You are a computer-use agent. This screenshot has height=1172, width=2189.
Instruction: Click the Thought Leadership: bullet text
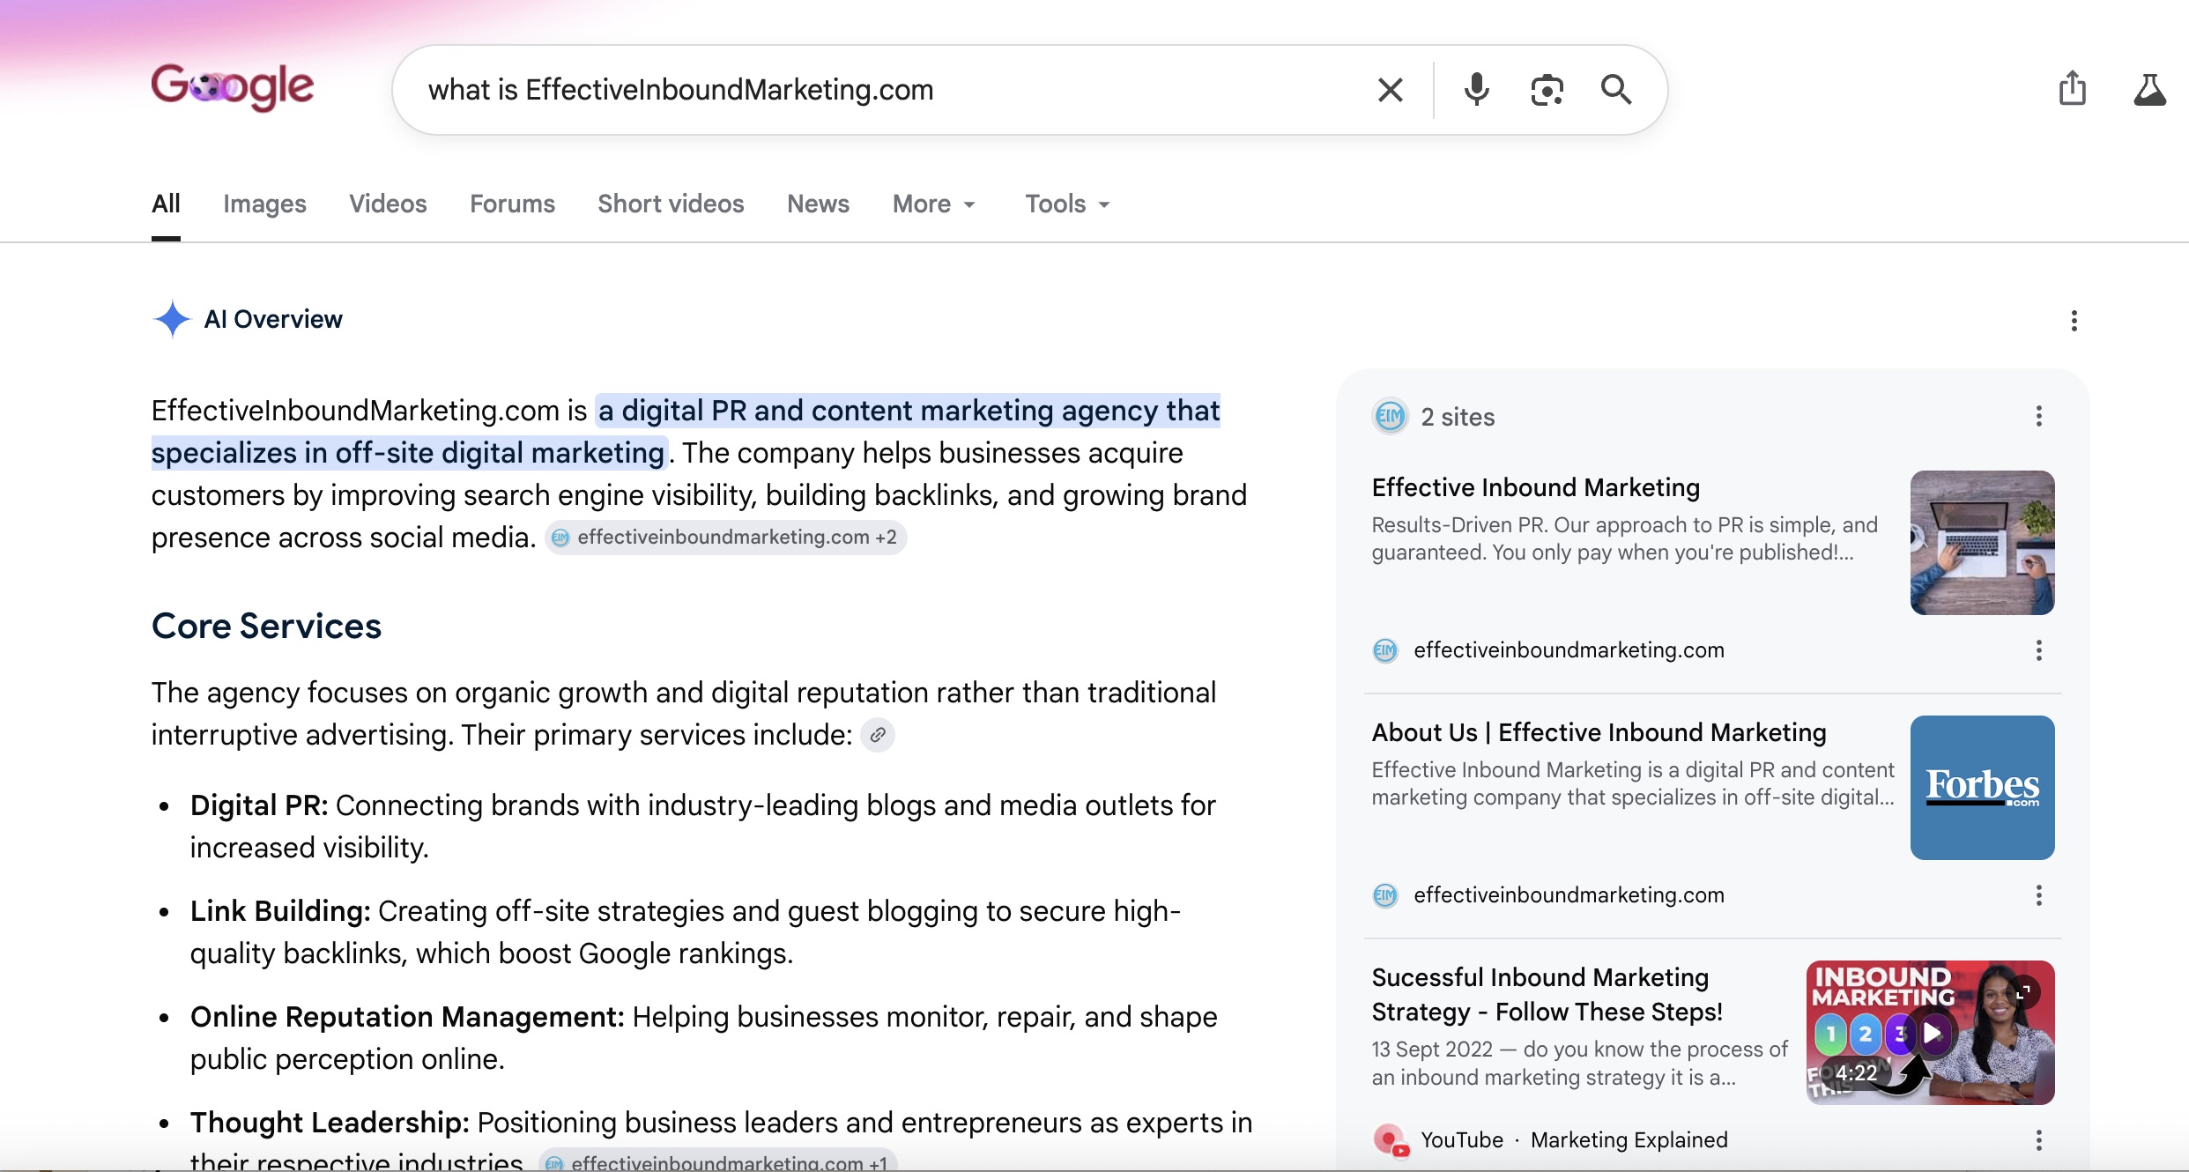click(x=330, y=1123)
